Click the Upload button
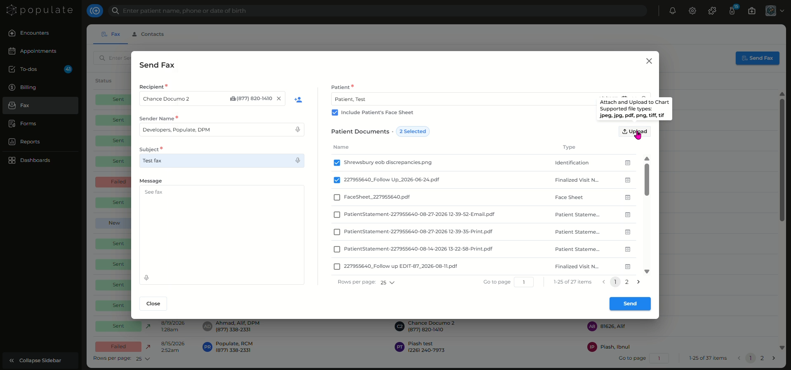This screenshot has width=791, height=370. [635, 131]
